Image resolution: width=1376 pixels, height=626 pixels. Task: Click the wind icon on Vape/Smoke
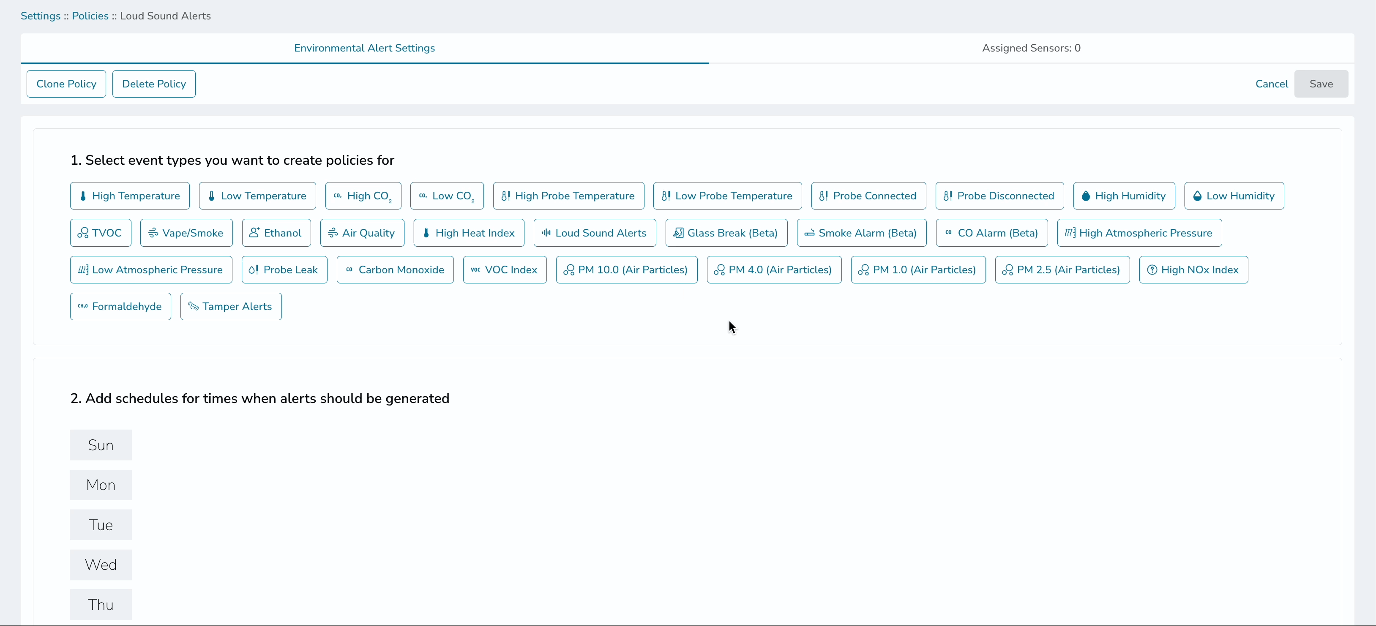pyautogui.click(x=153, y=233)
